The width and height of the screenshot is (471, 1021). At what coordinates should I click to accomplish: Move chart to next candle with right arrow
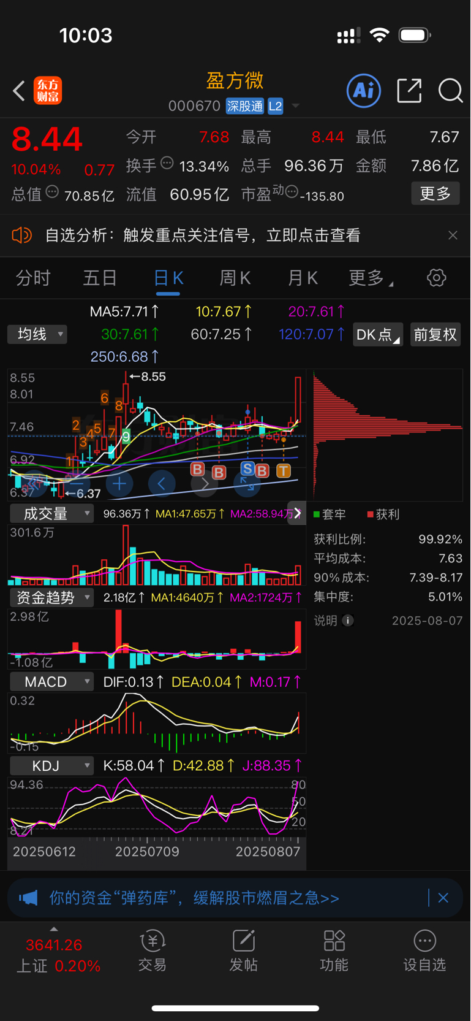coord(205,484)
